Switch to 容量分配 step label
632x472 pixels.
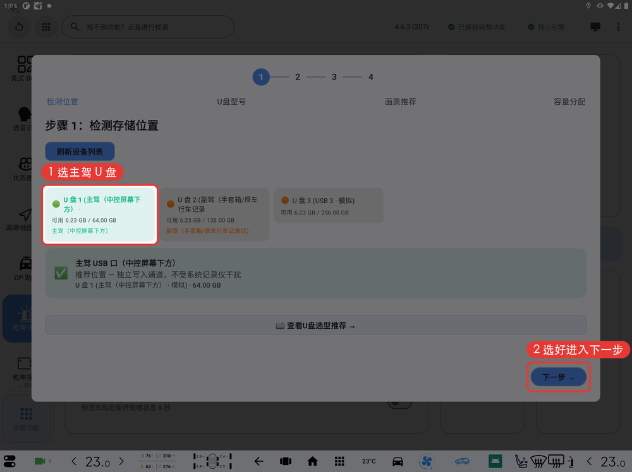point(569,102)
